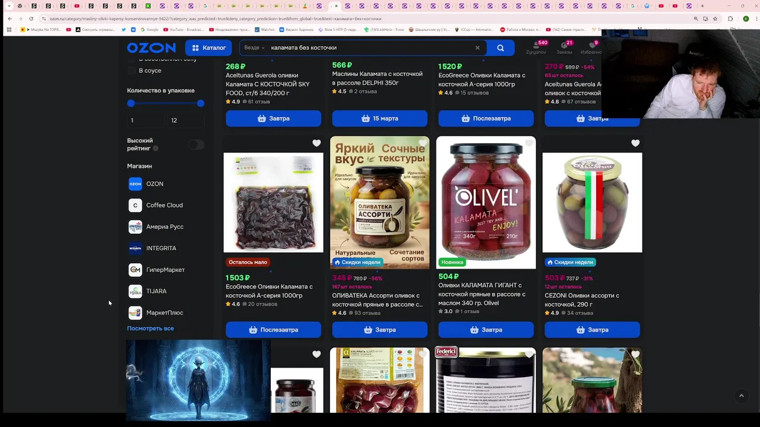Open the ОЛИВАТЕКА Ассорти product image
760x427 pixels.
379,202
